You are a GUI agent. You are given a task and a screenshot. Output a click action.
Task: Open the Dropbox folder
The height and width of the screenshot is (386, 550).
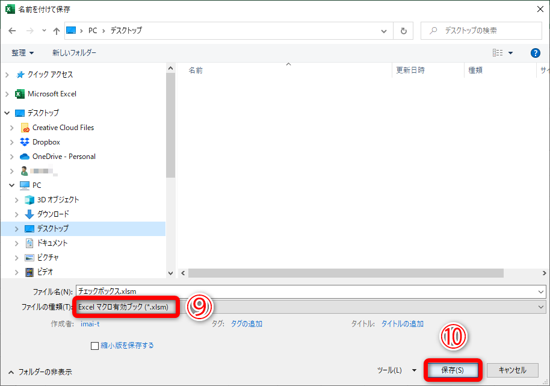point(46,142)
